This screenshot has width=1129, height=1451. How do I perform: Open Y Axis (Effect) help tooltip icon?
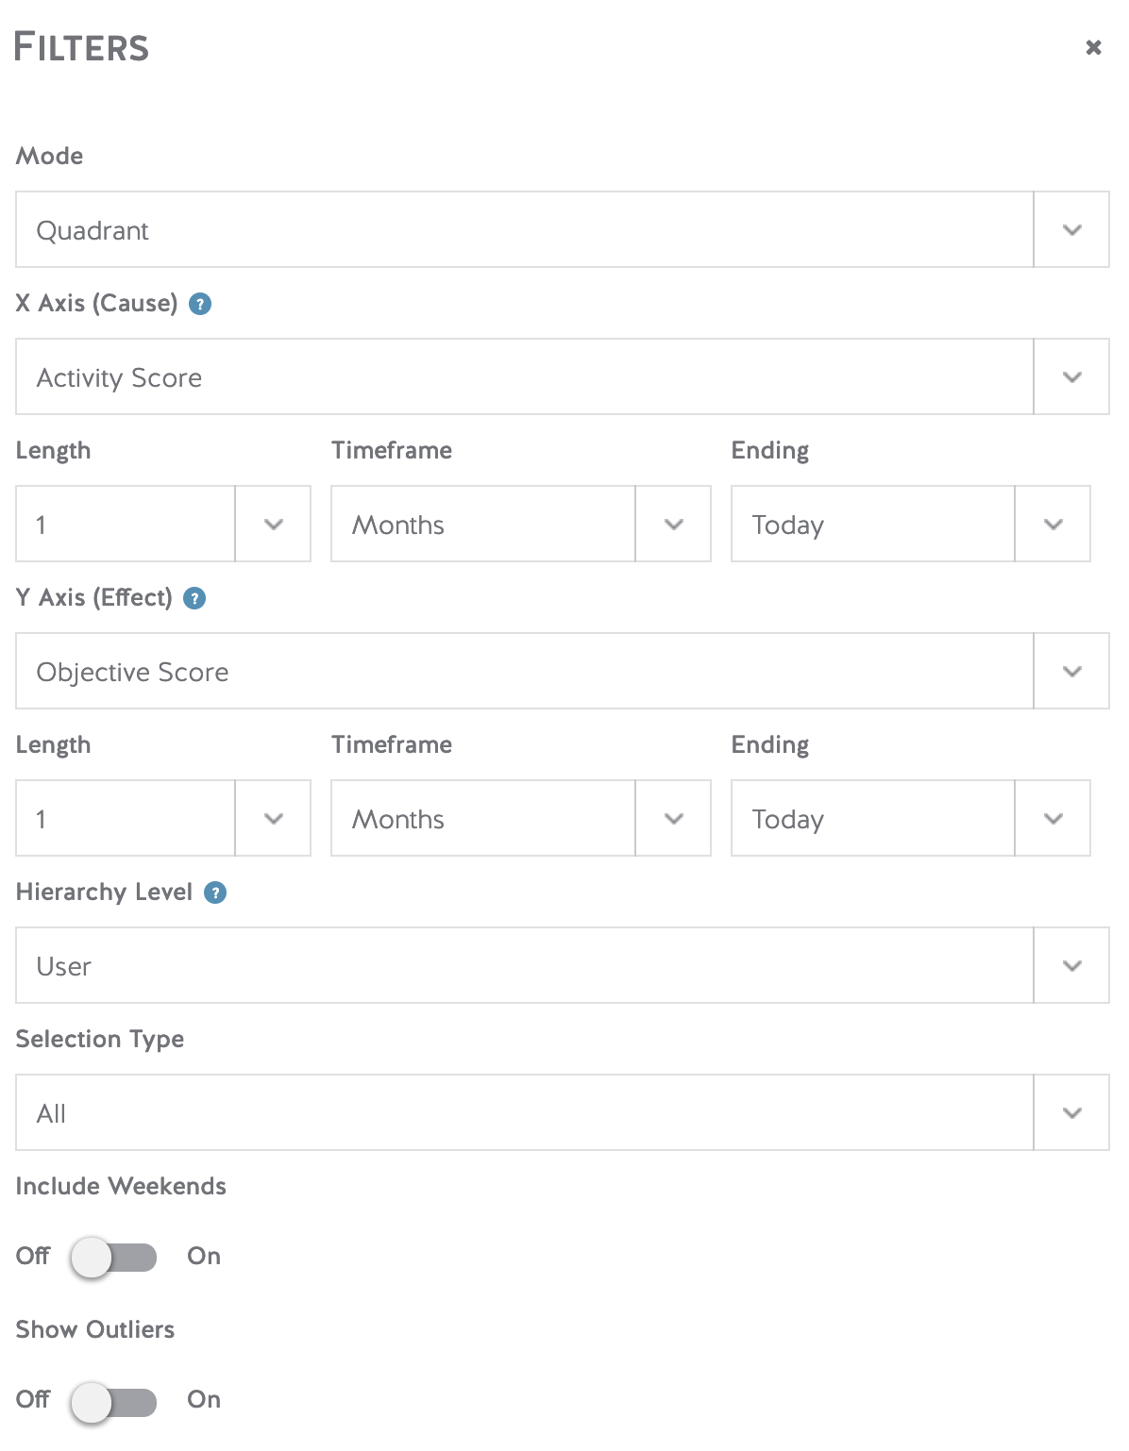[x=194, y=598]
